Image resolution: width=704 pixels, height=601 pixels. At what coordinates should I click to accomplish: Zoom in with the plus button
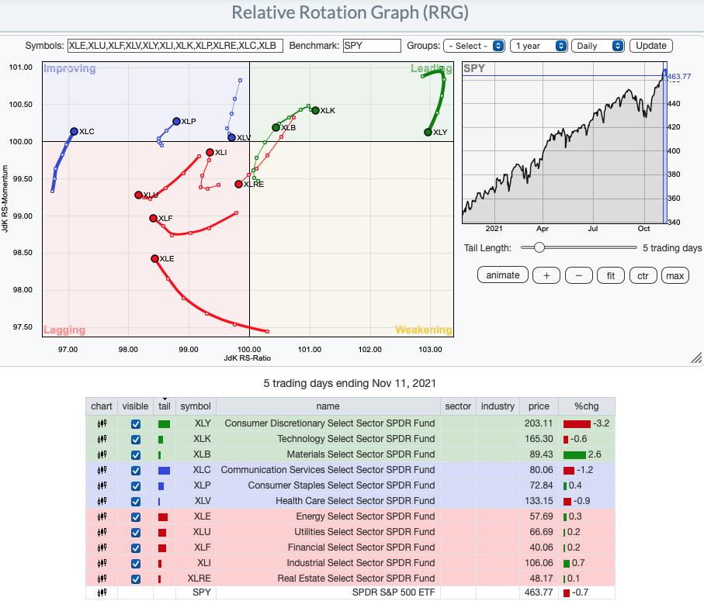546,275
